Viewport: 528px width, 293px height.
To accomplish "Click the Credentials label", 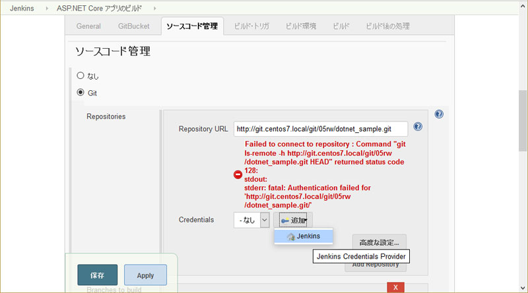I will click(x=196, y=220).
